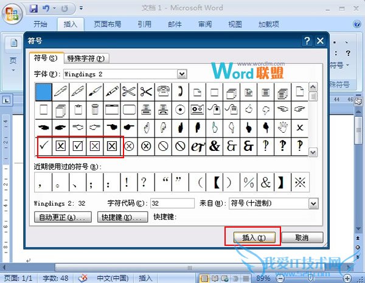This screenshot has height=283, width=365.
Task: Open the Page Layout (页面布局) ribbon tab
Action: pos(107,24)
